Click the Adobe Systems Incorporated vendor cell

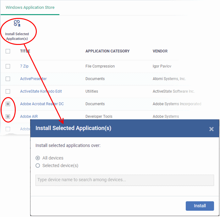tap(177, 104)
